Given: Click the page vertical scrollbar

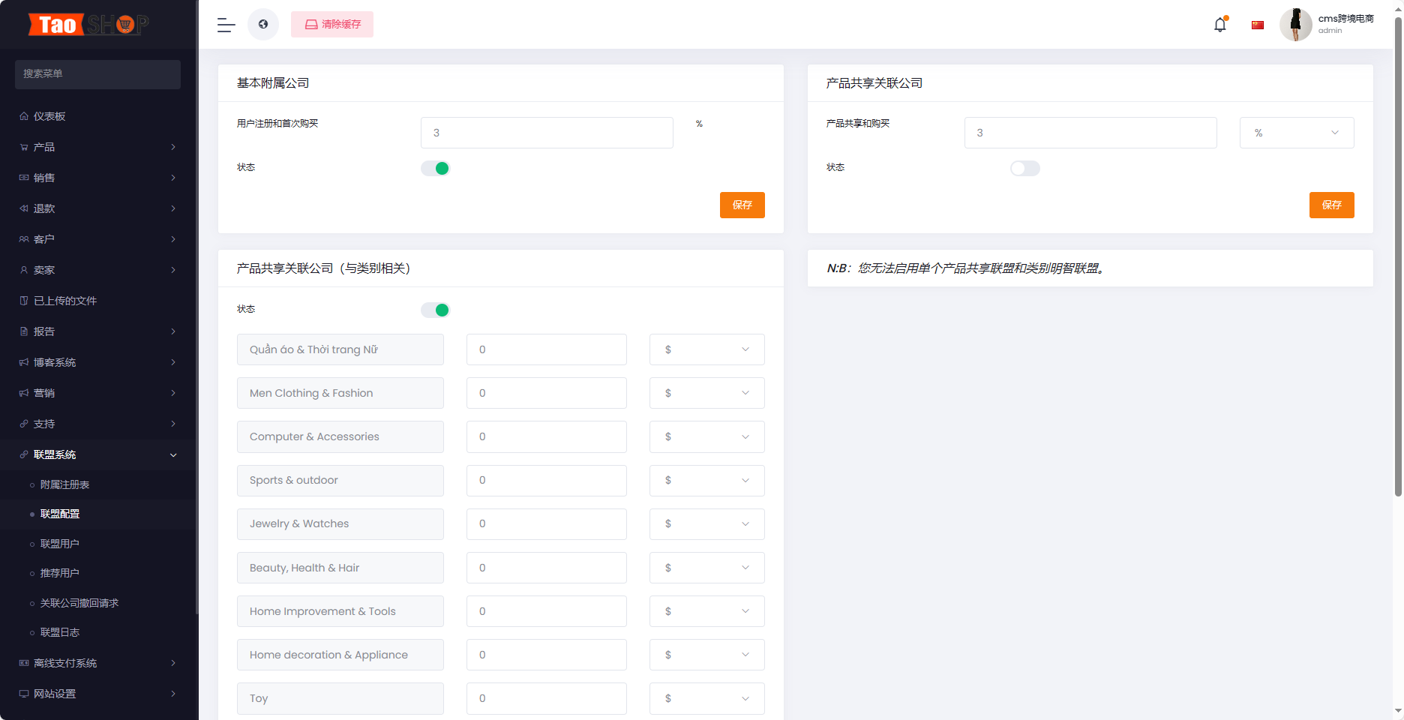Looking at the screenshot, I should coord(1398,255).
